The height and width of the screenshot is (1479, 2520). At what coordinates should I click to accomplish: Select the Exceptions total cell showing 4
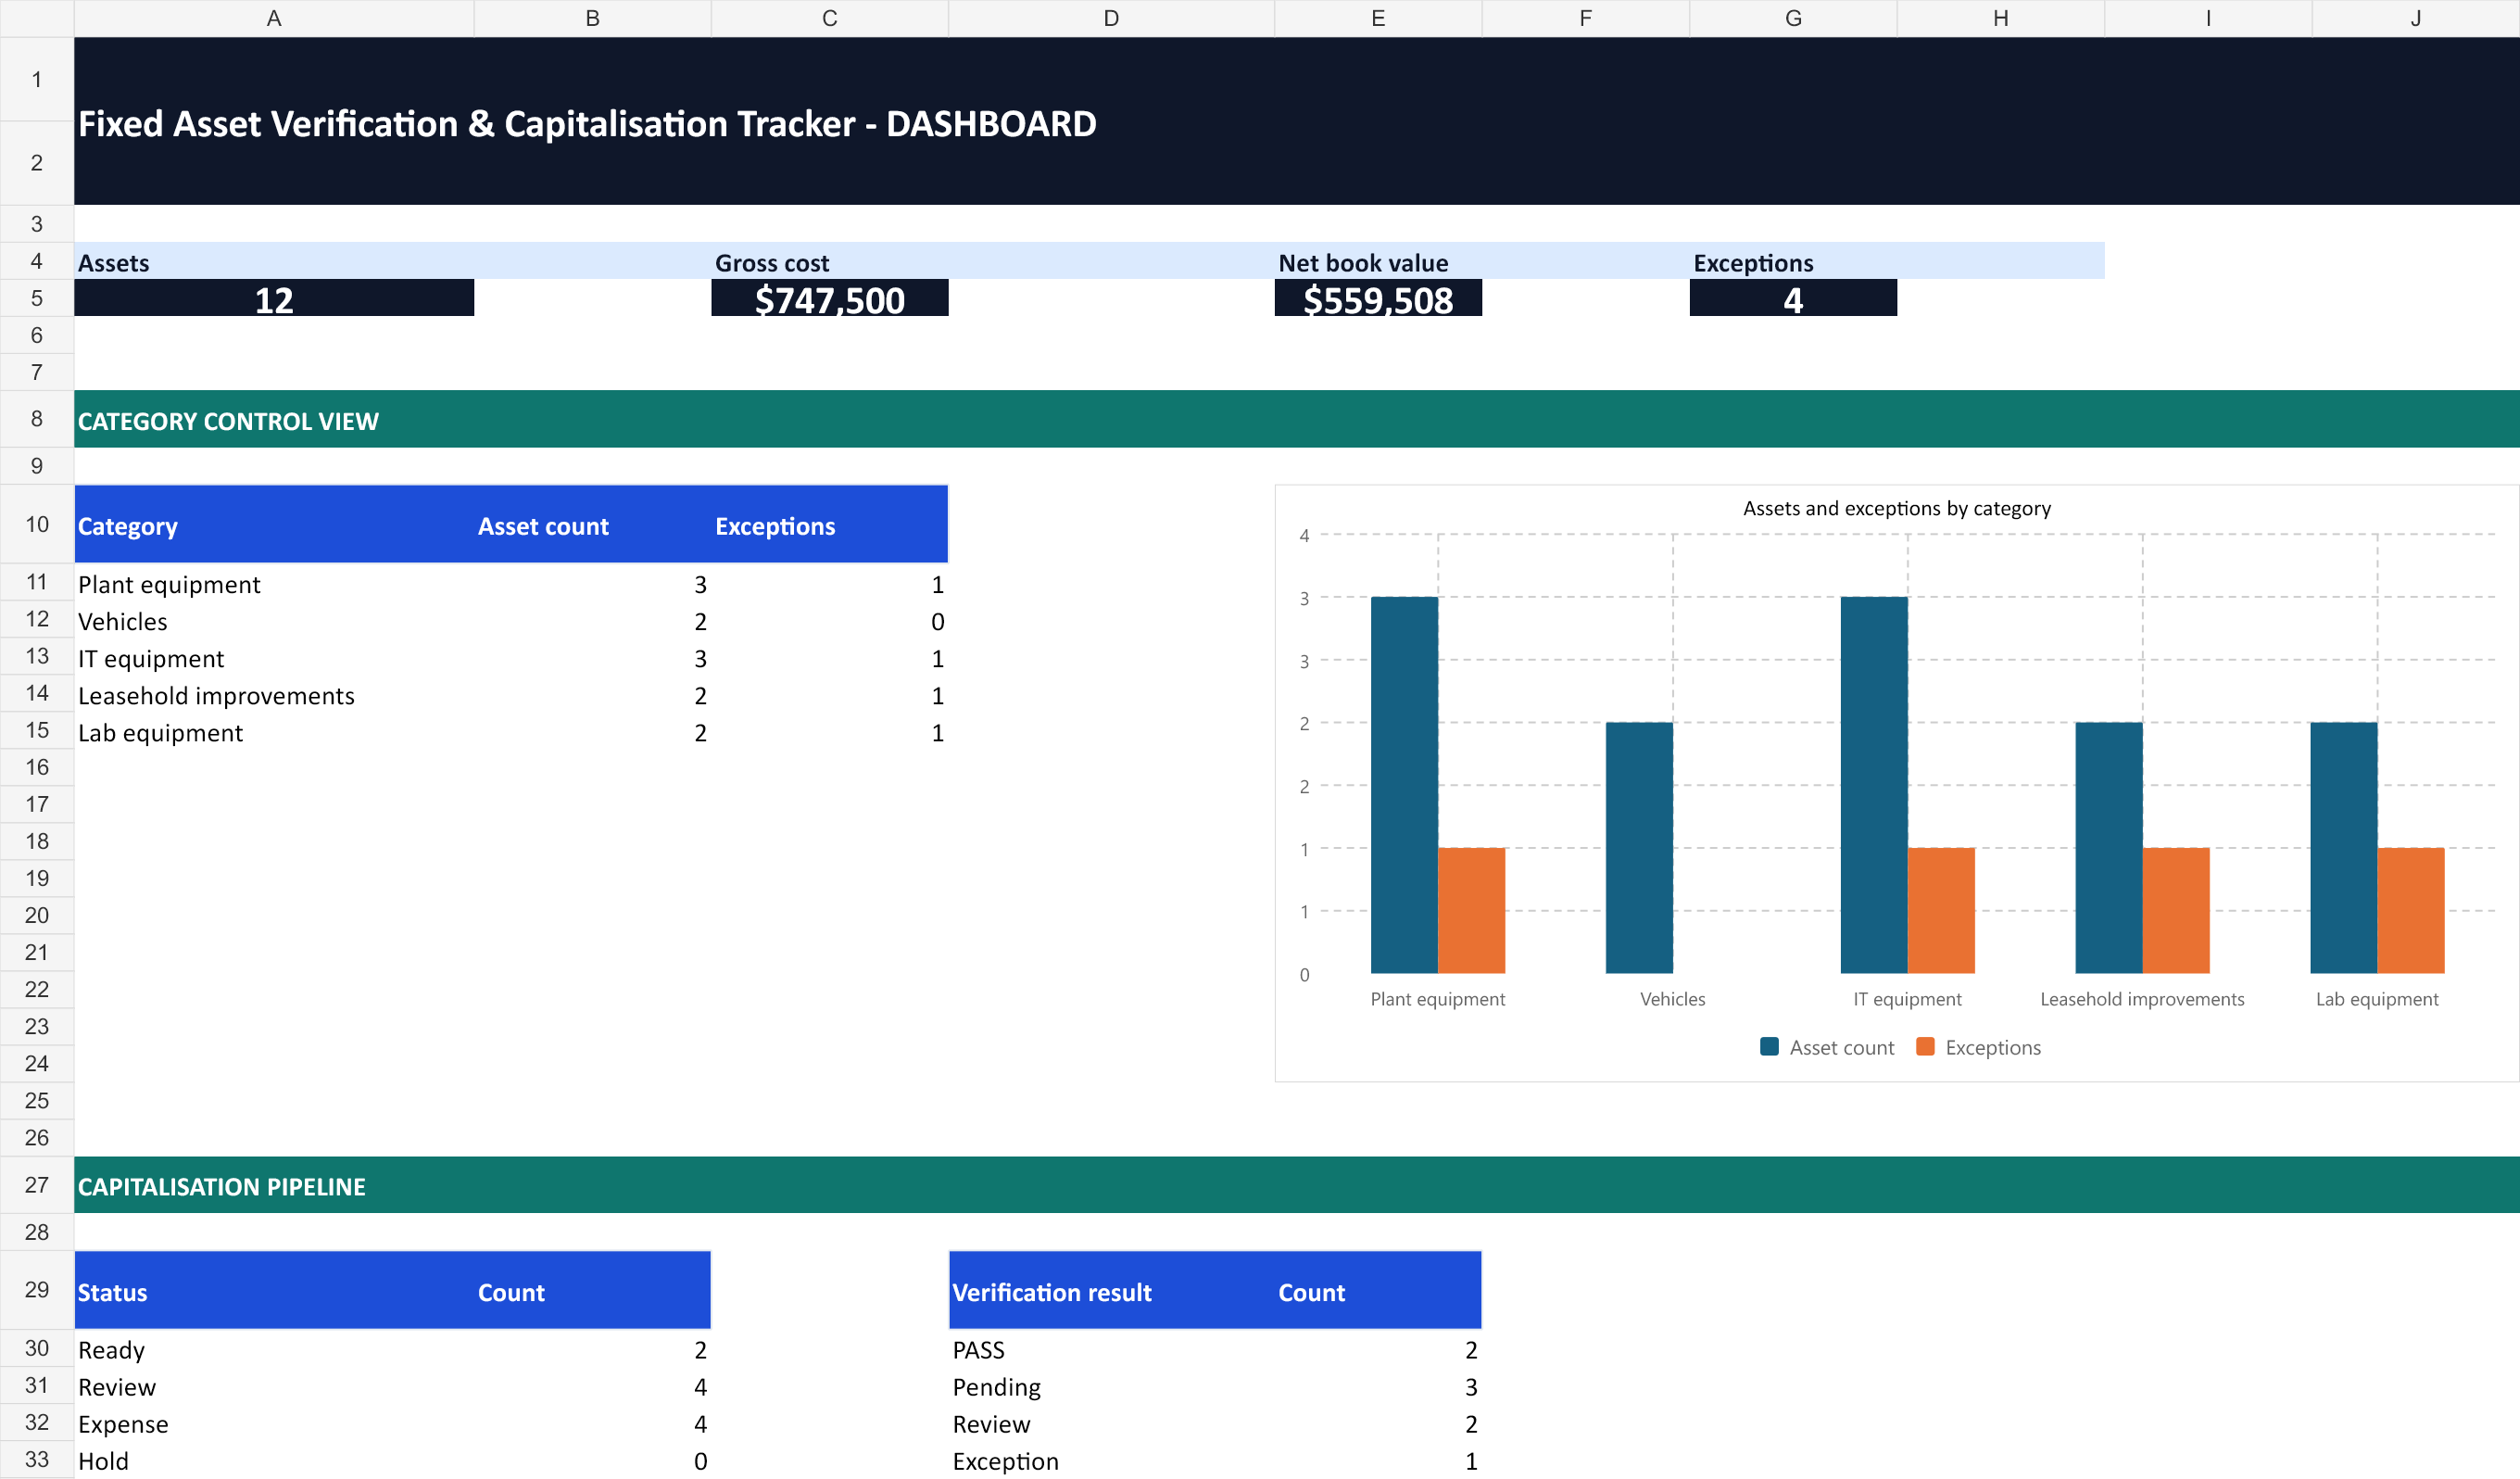[1793, 298]
